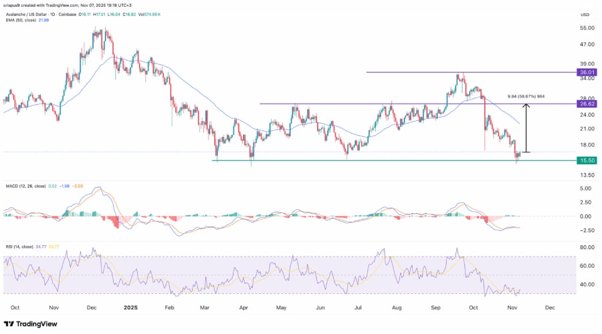Click the Jul label on time axis
Viewport: 602px width, 334px height.
tap(358, 307)
